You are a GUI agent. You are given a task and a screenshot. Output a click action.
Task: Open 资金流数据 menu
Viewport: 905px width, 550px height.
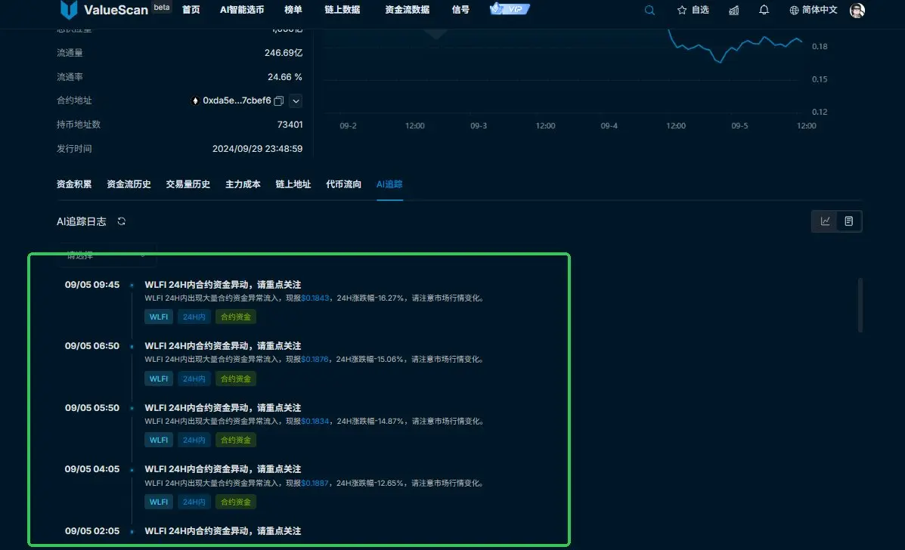[x=407, y=10]
